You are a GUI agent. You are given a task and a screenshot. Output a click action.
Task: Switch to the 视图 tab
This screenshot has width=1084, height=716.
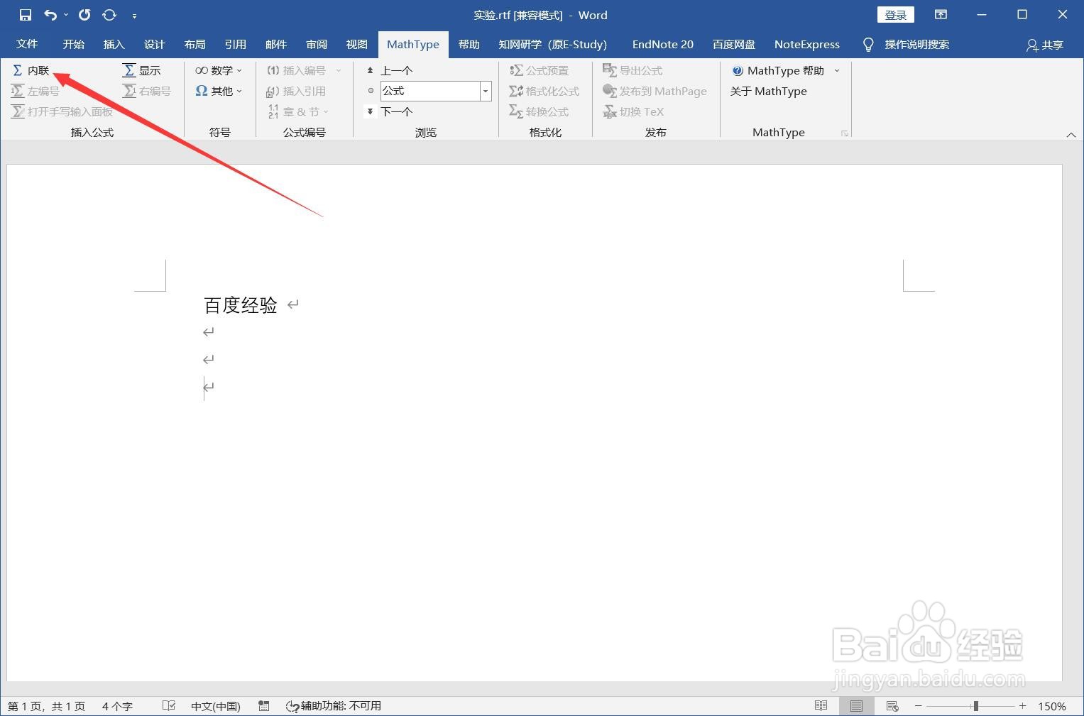point(356,44)
